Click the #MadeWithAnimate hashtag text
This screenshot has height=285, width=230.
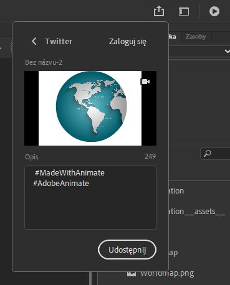coord(70,173)
